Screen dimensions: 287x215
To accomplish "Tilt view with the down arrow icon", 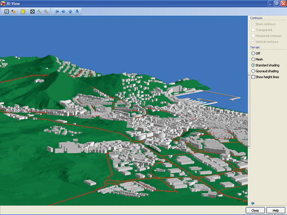I will 77,11.
